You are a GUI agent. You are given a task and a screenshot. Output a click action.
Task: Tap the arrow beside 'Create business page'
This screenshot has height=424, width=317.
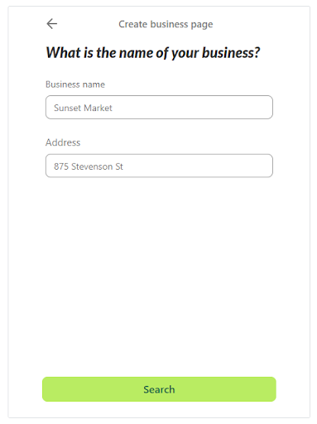[52, 24]
